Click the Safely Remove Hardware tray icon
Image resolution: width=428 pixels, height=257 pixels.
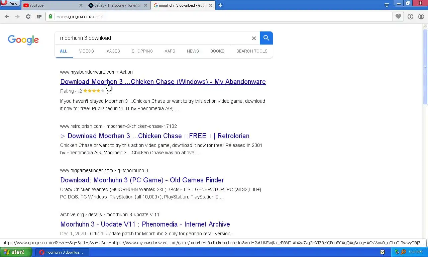pyautogui.click(x=397, y=252)
